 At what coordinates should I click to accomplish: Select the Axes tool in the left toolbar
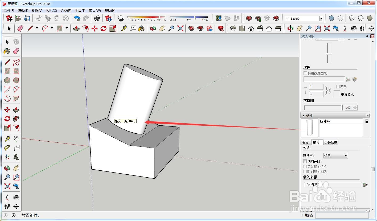pos(7,157)
